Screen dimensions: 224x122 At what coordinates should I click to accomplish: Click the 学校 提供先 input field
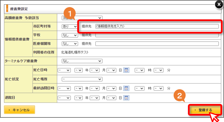point(157,35)
